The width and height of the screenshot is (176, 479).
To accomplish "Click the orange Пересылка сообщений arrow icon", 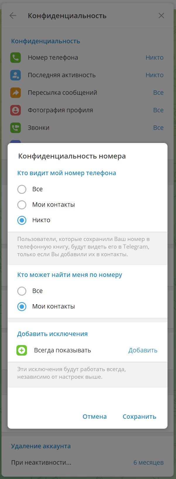I will [16, 93].
